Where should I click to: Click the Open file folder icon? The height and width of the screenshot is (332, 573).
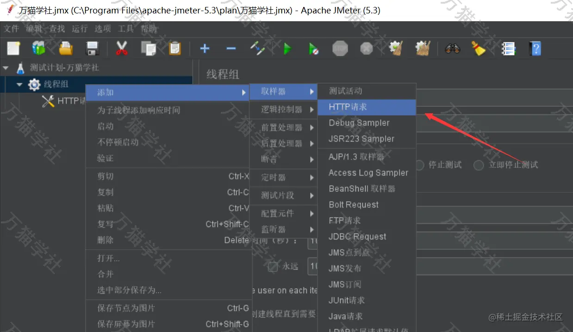click(x=66, y=49)
